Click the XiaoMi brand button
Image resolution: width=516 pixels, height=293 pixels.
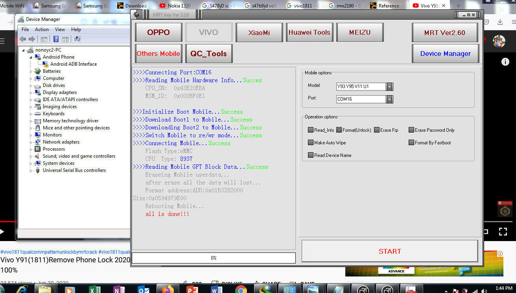259,32
